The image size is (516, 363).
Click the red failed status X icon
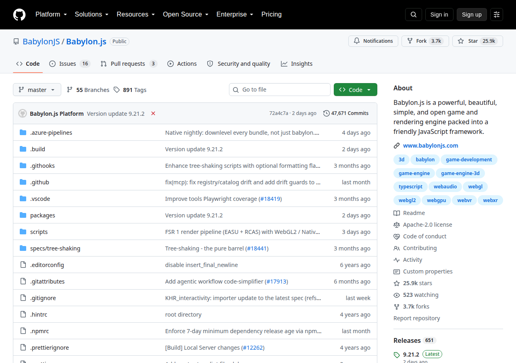click(153, 113)
